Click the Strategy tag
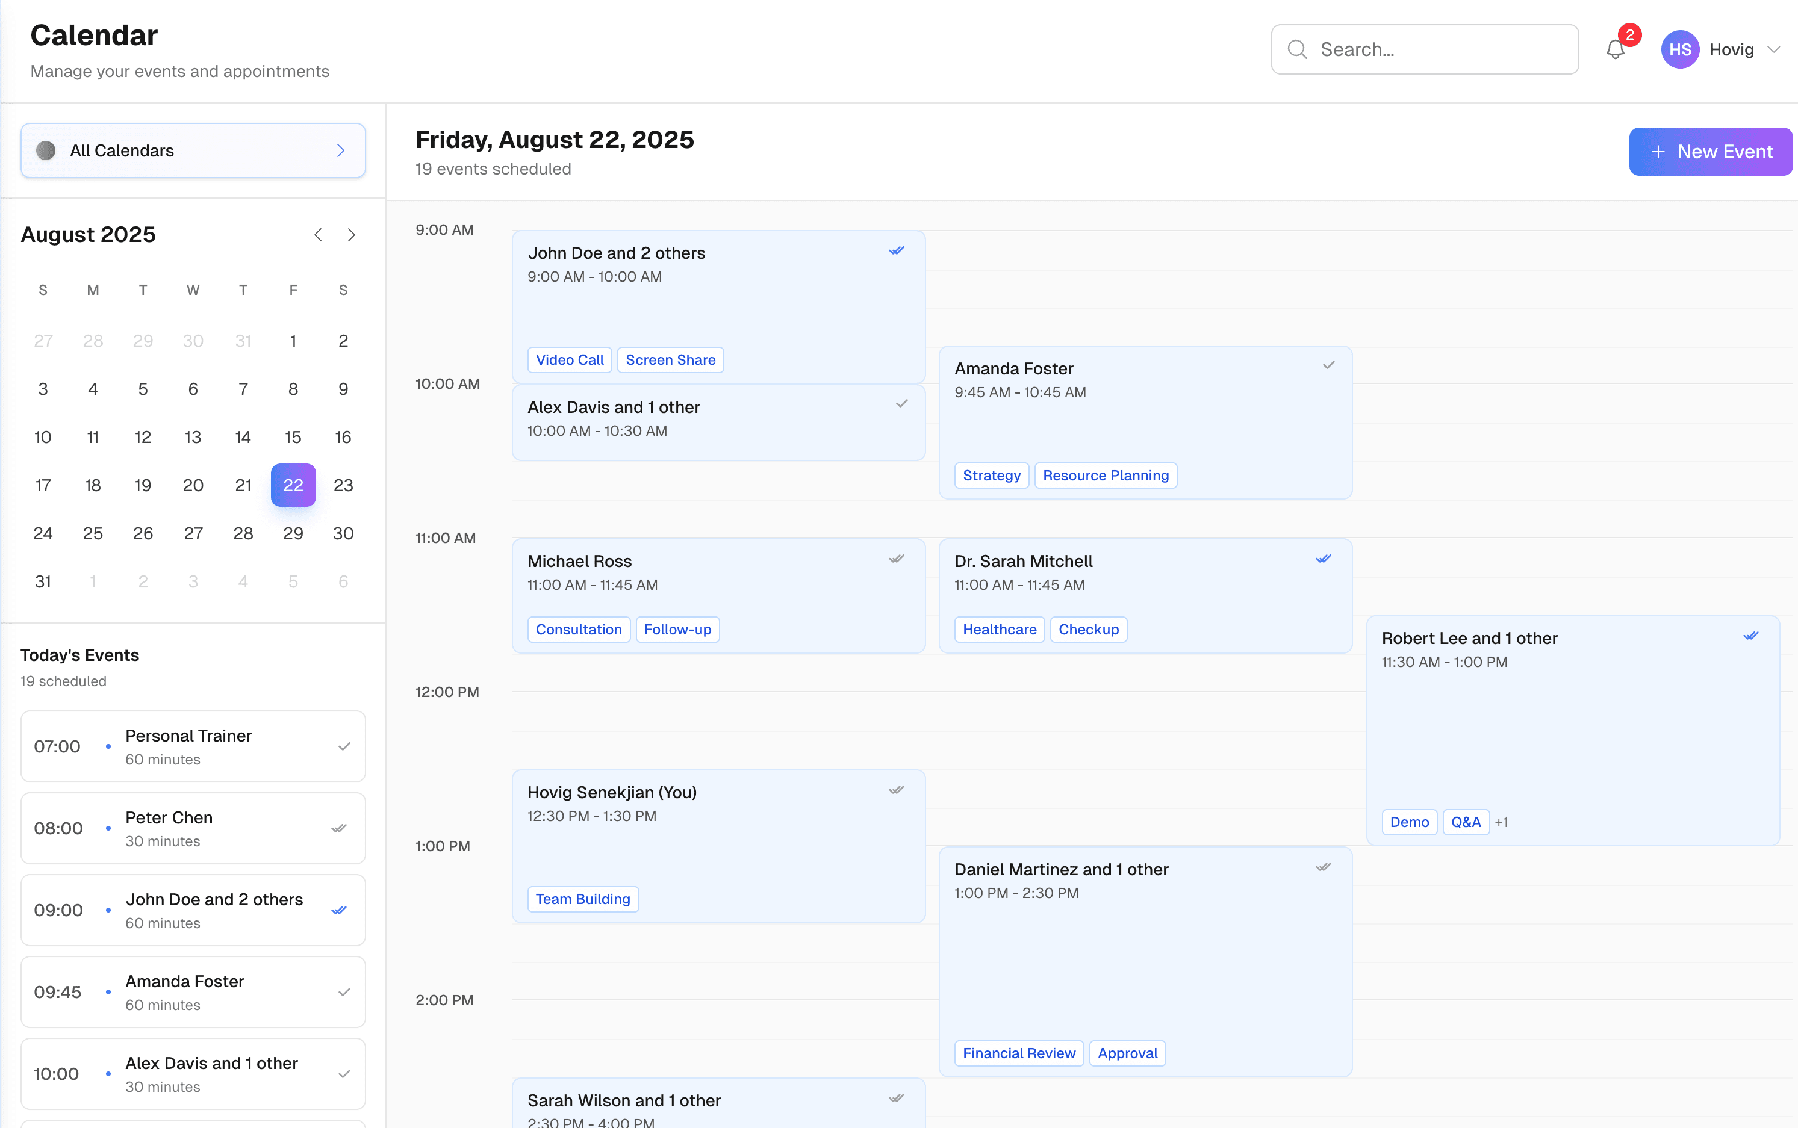The width and height of the screenshot is (1798, 1128). pyautogui.click(x=991, y=476)
